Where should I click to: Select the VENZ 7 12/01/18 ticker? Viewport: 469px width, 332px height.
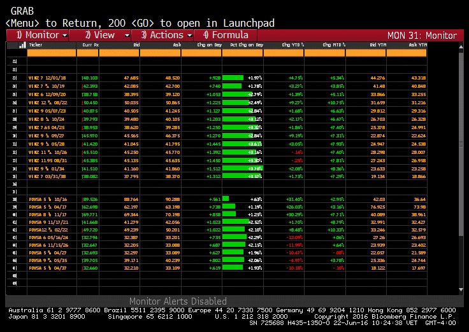(x=47, y=78)
